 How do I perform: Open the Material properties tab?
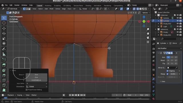pos(154,99)
